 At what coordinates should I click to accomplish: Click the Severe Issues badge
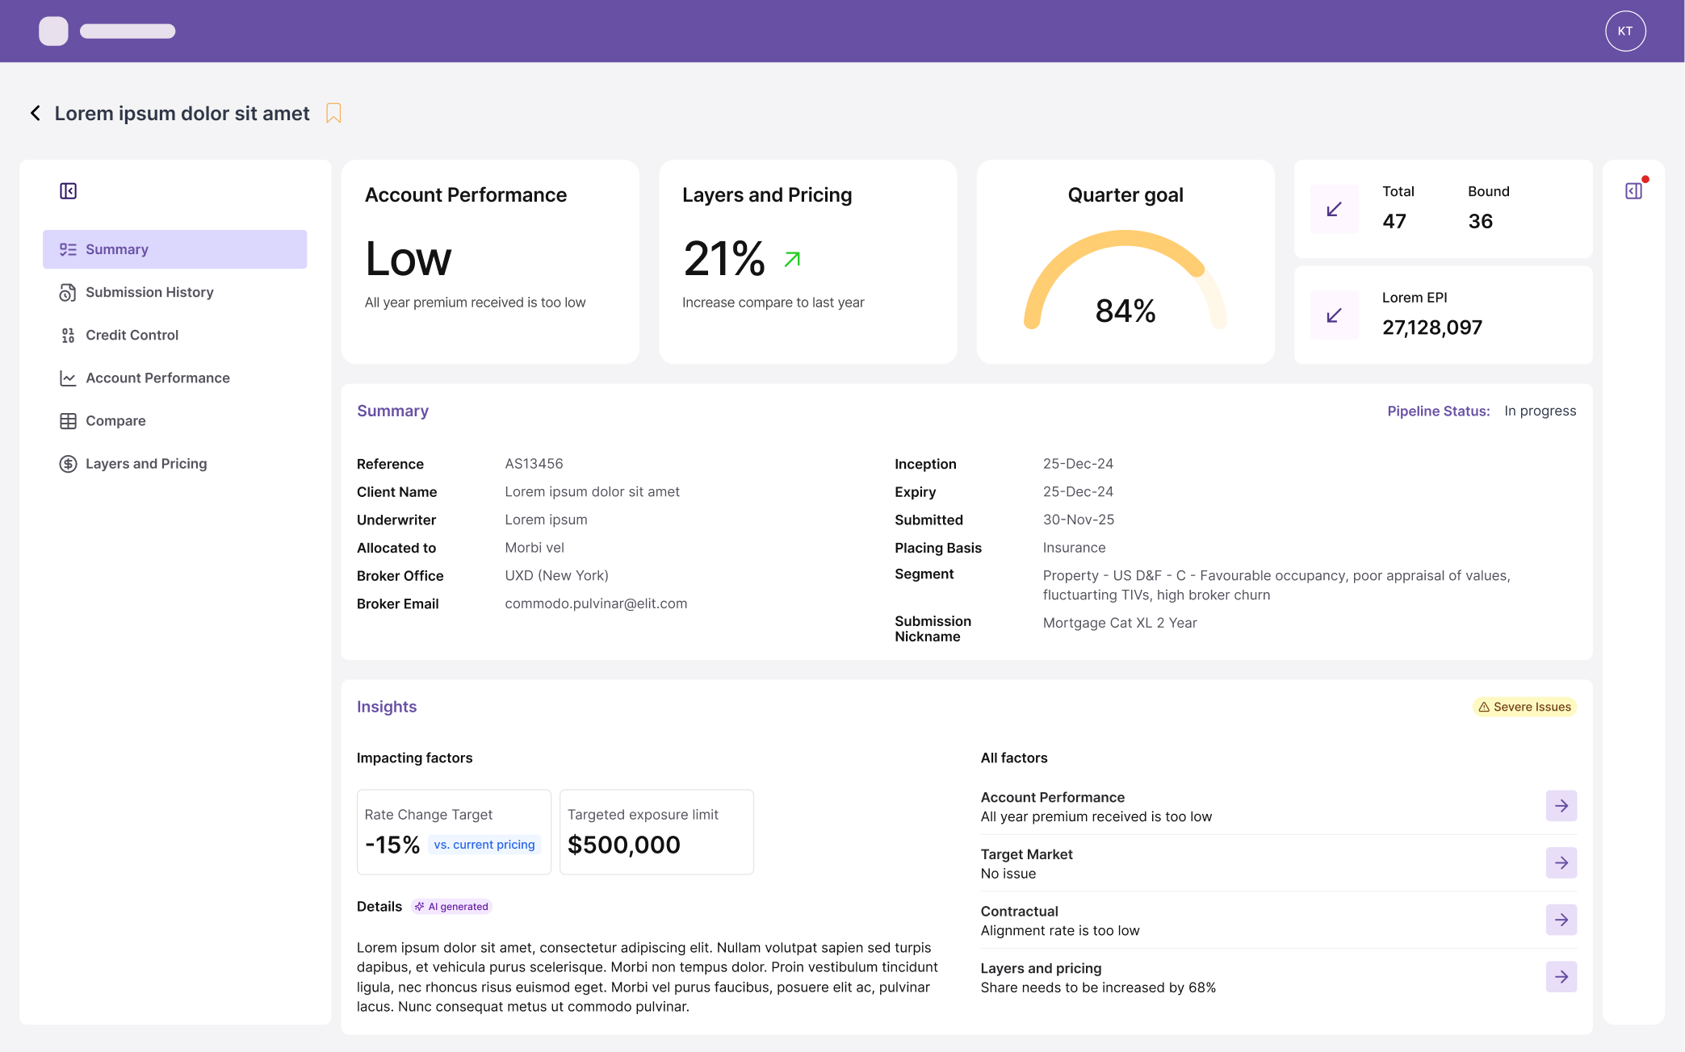[1524, 708]
